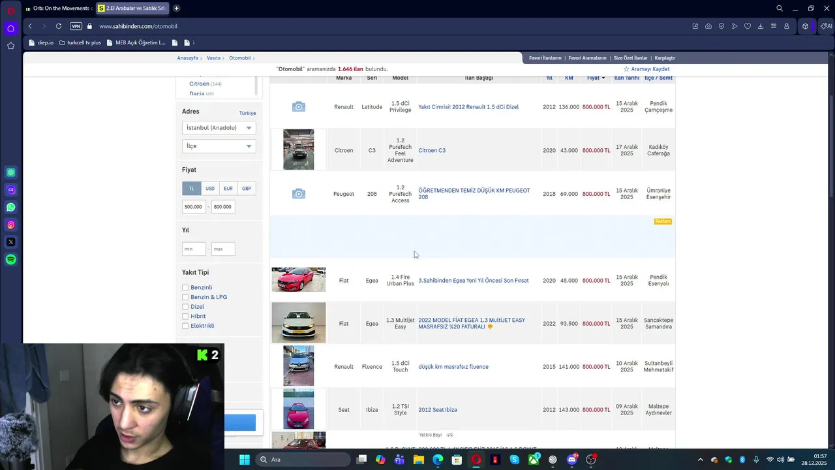Sort listings by KM column
This screenshot has width=835, height=470.
[569, 78]
